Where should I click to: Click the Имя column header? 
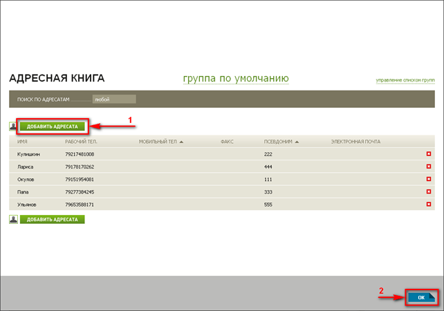pos(22,142)
